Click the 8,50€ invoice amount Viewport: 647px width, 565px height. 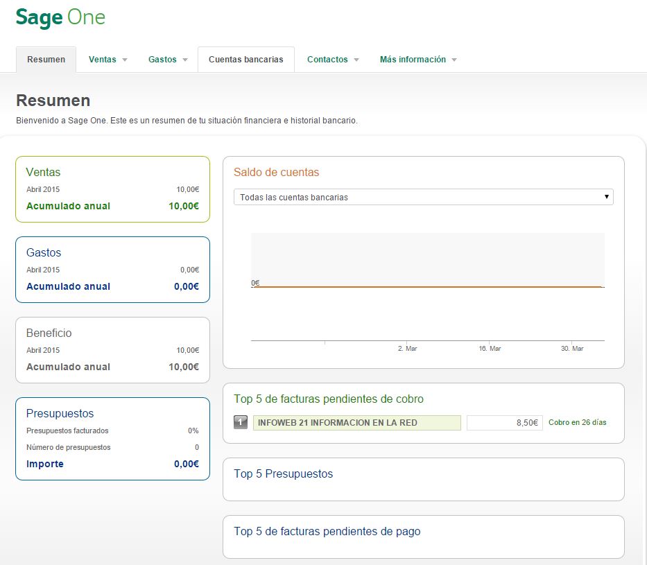[505, 423]
